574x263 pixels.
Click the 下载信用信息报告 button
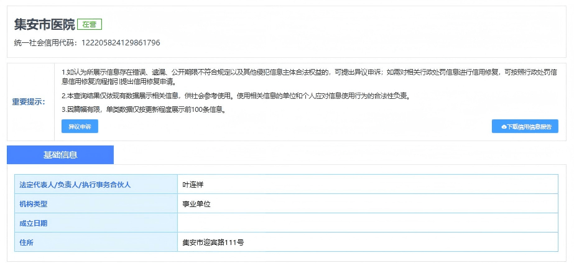pyautogui.click(x=525, y=126)
